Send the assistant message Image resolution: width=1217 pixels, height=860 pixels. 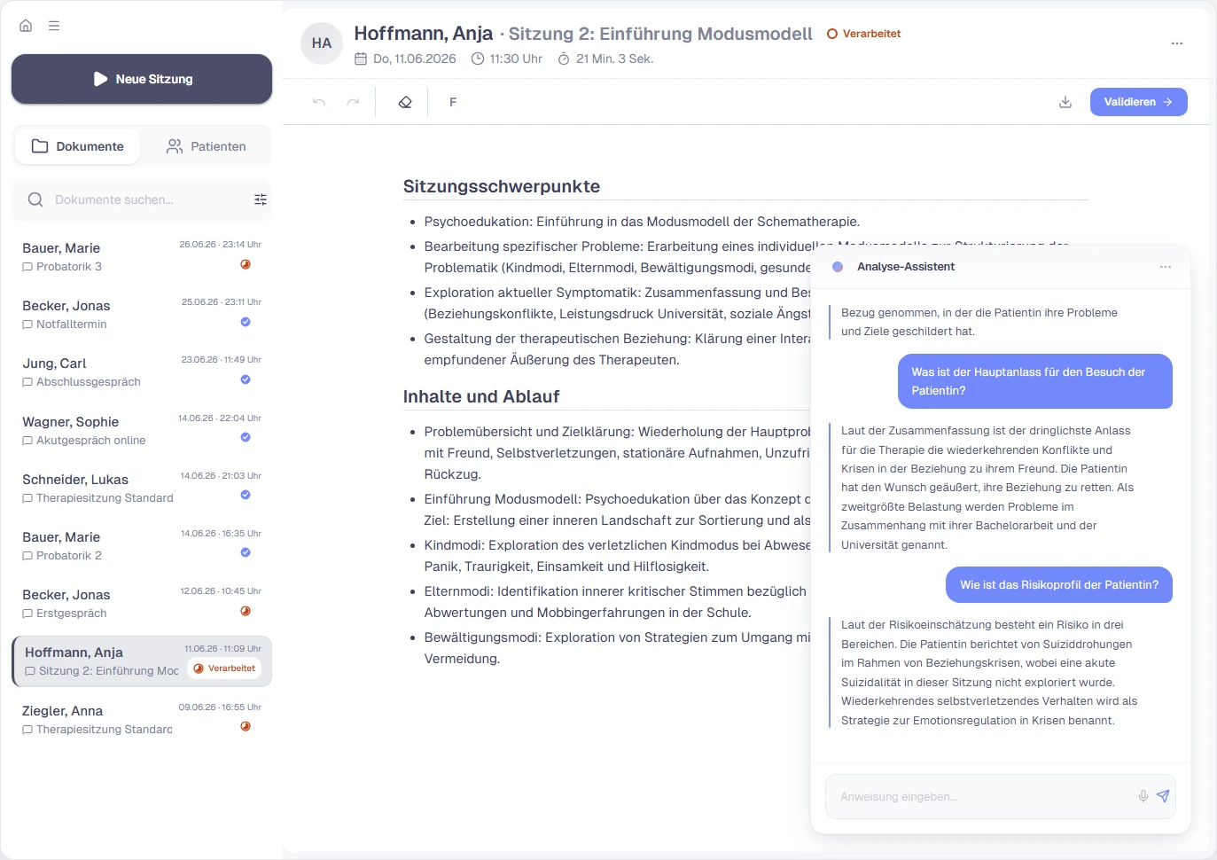[x=1163, y=796]
